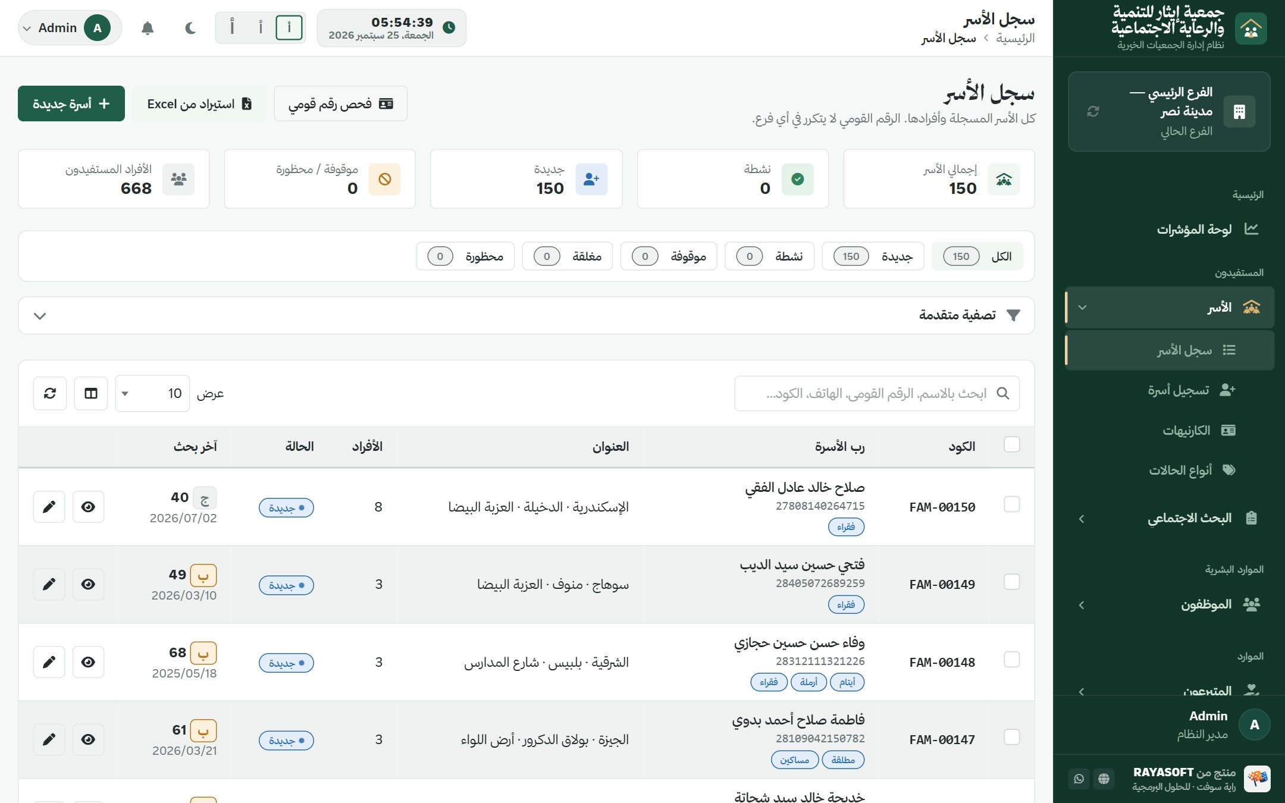
Task: Open تسجيل أسرة in the sidebar
Action: click(x=1170, y=390)
